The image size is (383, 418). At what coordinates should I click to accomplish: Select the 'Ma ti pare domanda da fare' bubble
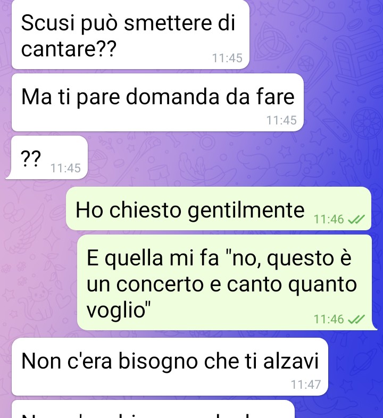click(x=157, y=102)
